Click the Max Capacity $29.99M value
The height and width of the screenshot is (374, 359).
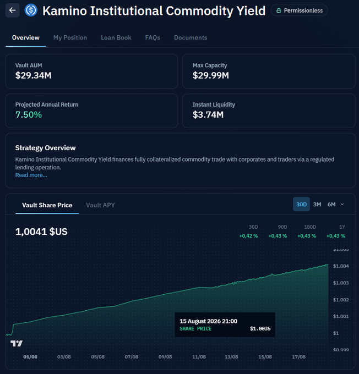[211, 75]
